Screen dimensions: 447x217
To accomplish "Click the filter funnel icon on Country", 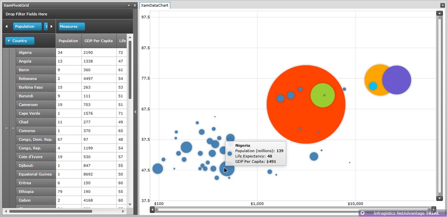I will (x=9, y=41).
